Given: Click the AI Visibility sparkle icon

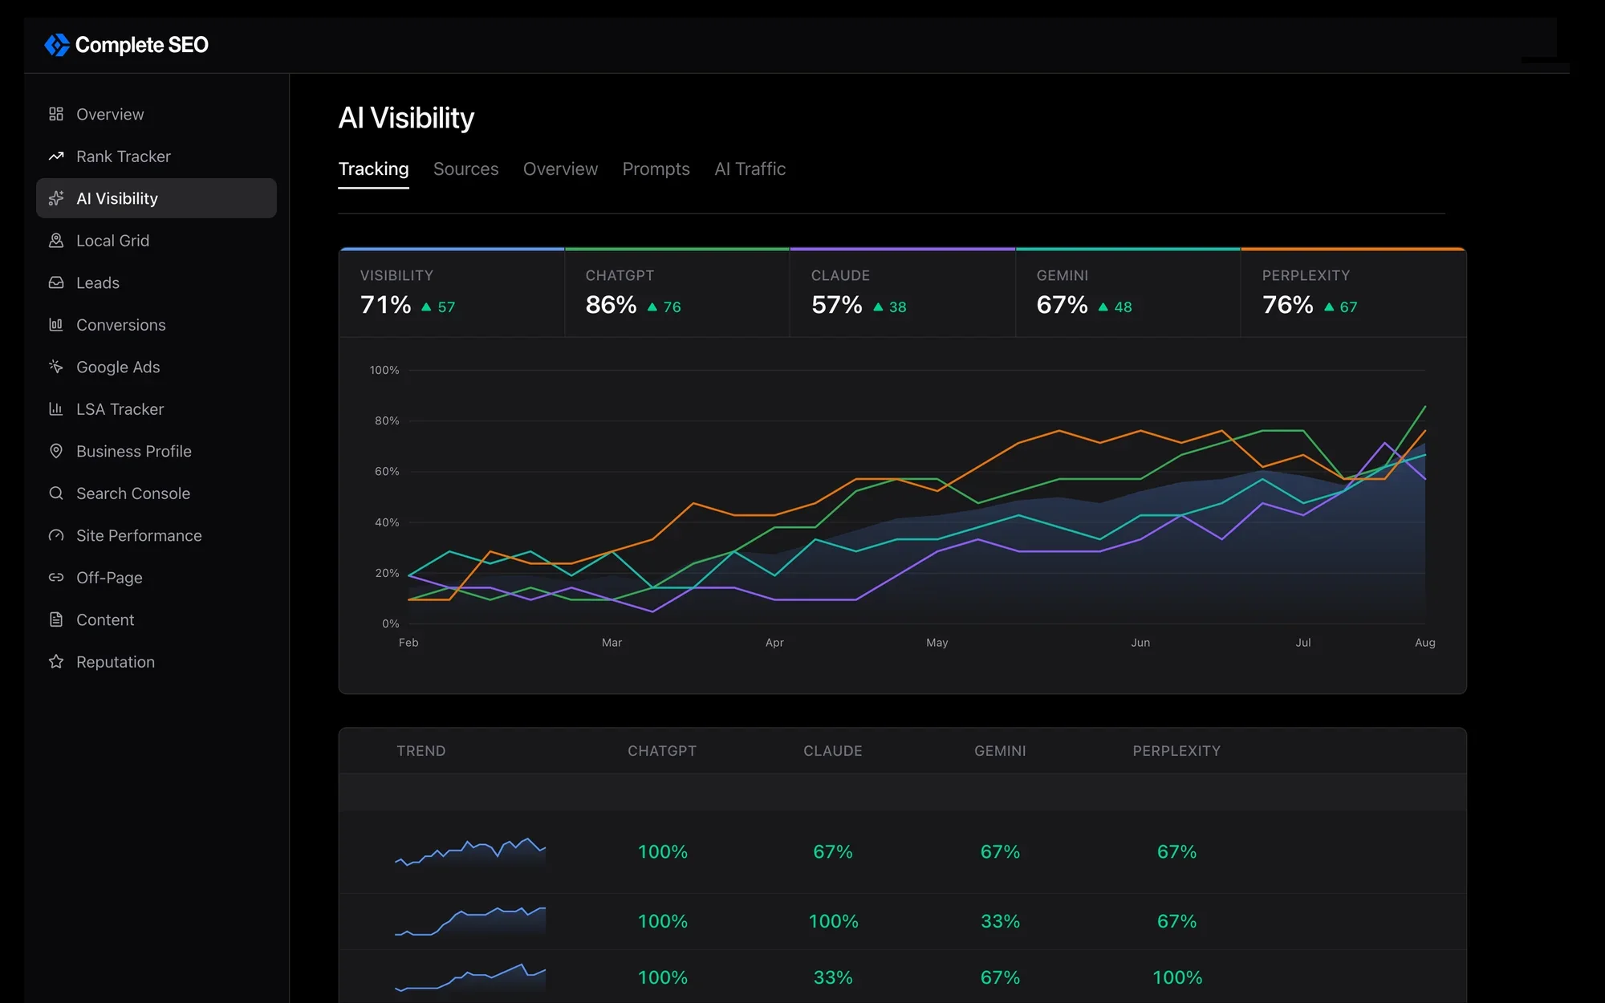Looking at the screenshot, I should (56, 198).
